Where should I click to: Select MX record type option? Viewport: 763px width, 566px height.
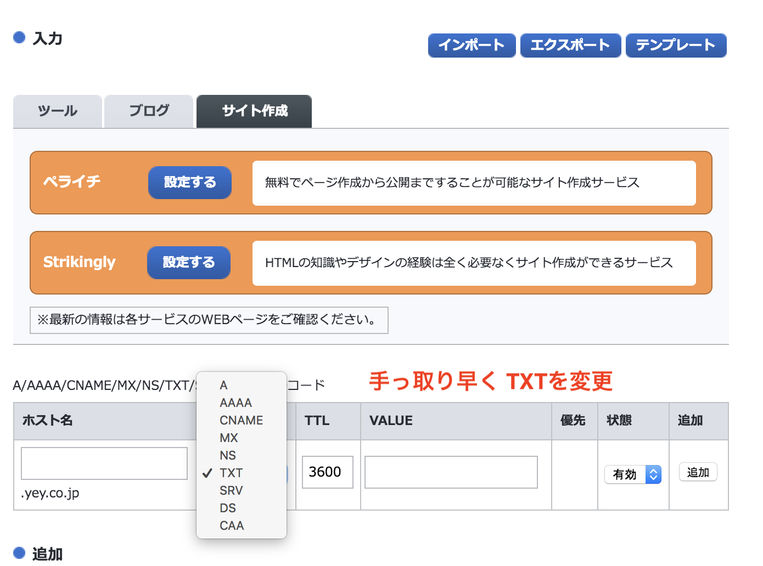pyautogui.click(x=229, y=438)
